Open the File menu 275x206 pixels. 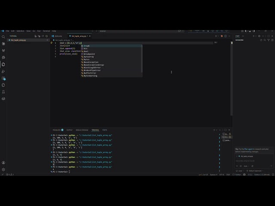8,31
